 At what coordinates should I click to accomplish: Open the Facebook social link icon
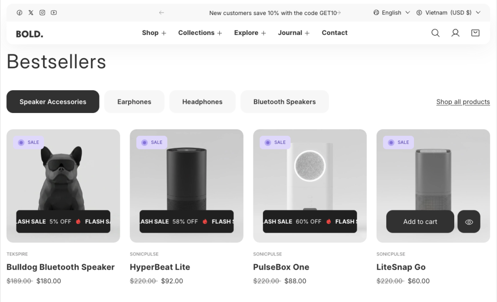[x=19, y=13]
